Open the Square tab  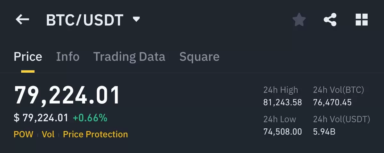click(199, 57)
